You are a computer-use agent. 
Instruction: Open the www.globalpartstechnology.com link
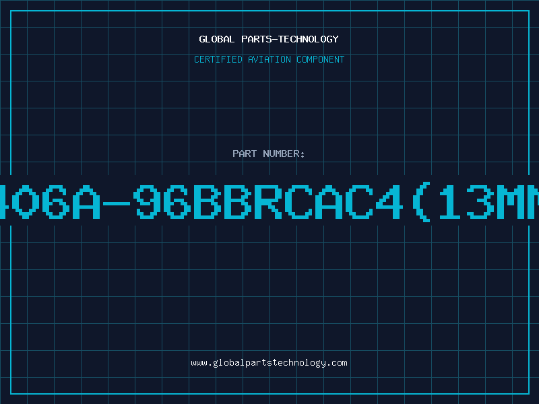269,363
